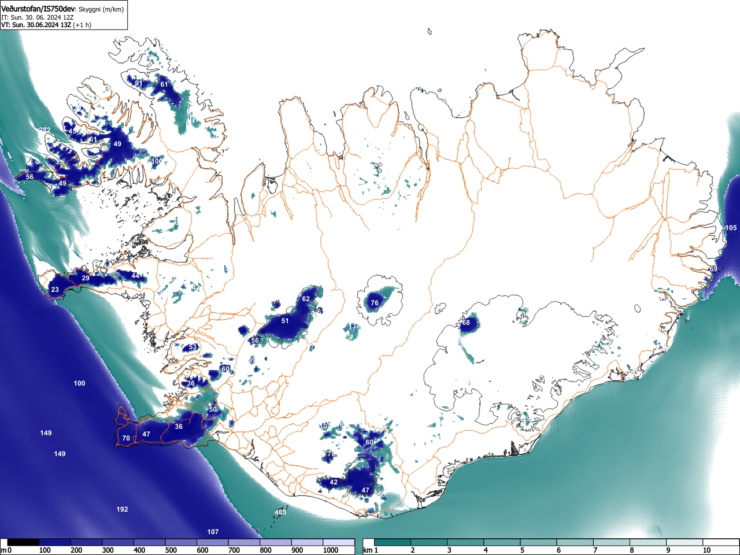
Task: Click the map value 42
Action: 334,482
